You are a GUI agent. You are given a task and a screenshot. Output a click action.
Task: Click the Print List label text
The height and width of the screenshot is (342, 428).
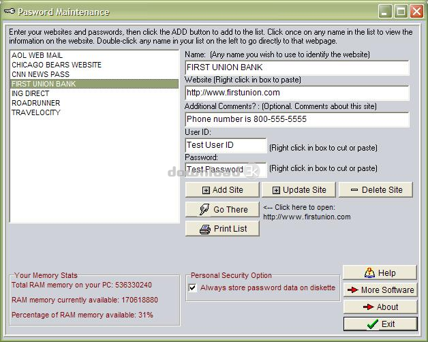point(230,229)
